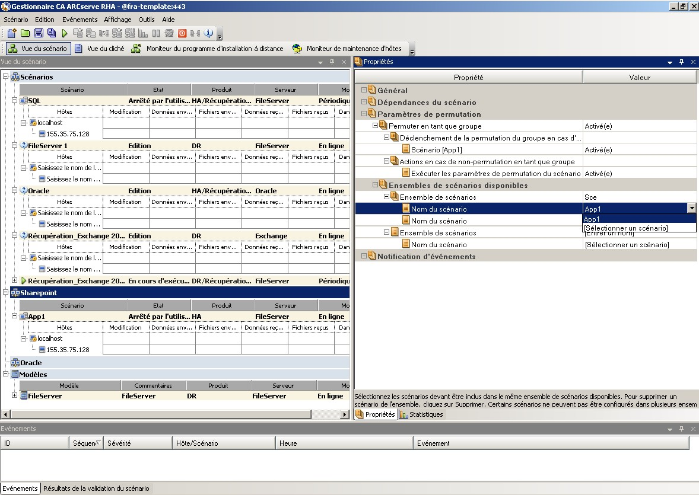Image resolution: width=699 pixels, height=495 pixels.
Task: Open the Outils menu
Action: click(x=146, y=20)
